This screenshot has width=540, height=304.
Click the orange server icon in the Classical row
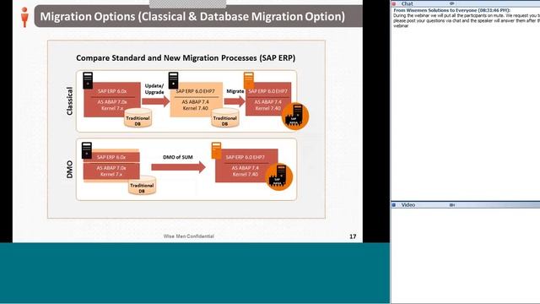[x=249, y=81]
